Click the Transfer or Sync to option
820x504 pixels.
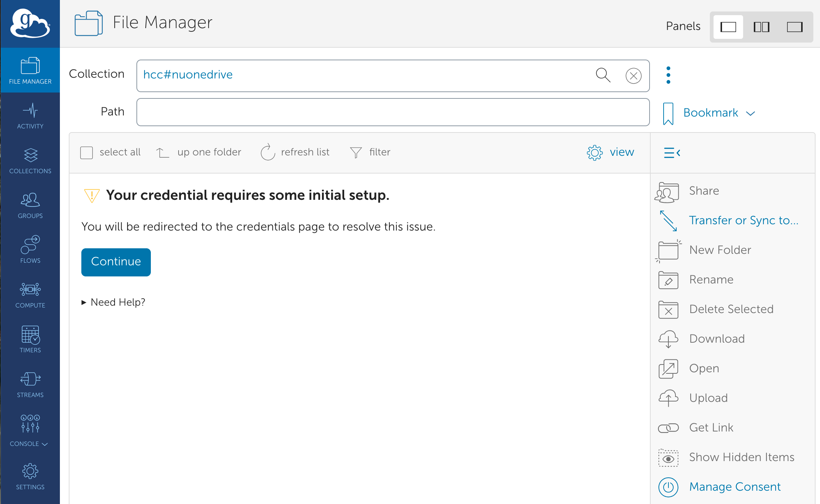coord(743,220)
